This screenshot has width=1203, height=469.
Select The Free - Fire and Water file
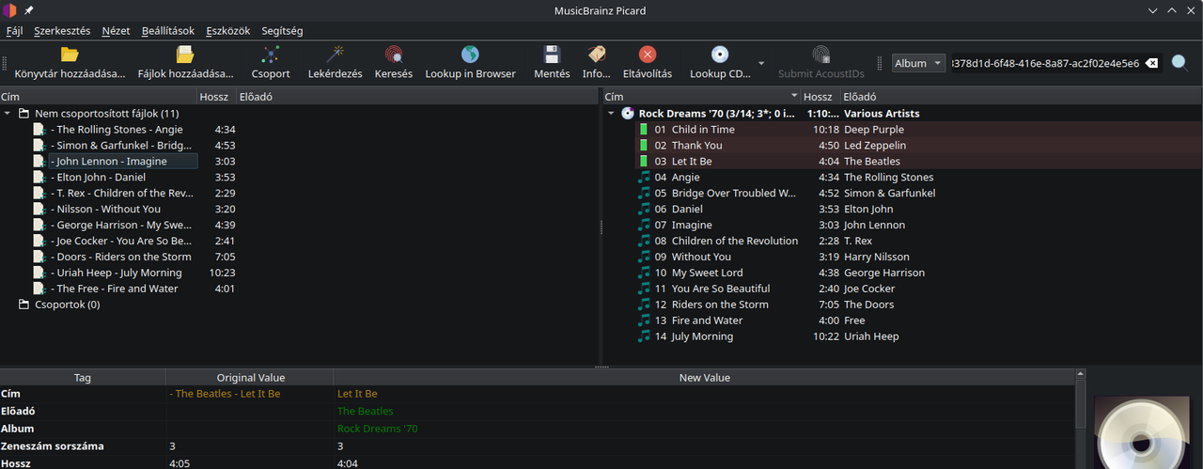click(x=115, y=289)
